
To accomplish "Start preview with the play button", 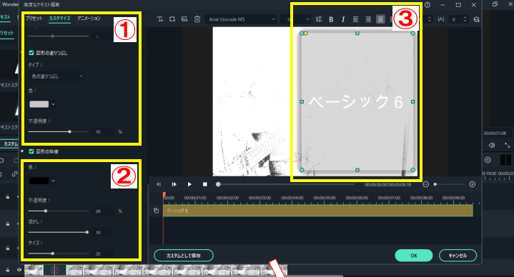I will pyautogui.click(x=189, y=184).
